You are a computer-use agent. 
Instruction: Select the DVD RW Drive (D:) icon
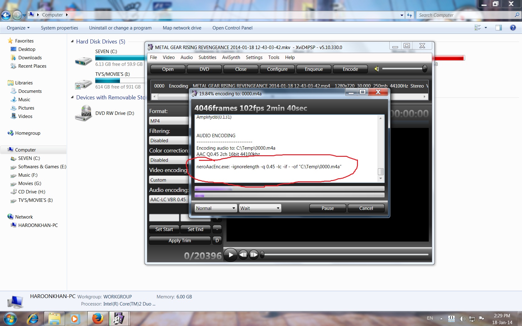(x=83, y=113)
